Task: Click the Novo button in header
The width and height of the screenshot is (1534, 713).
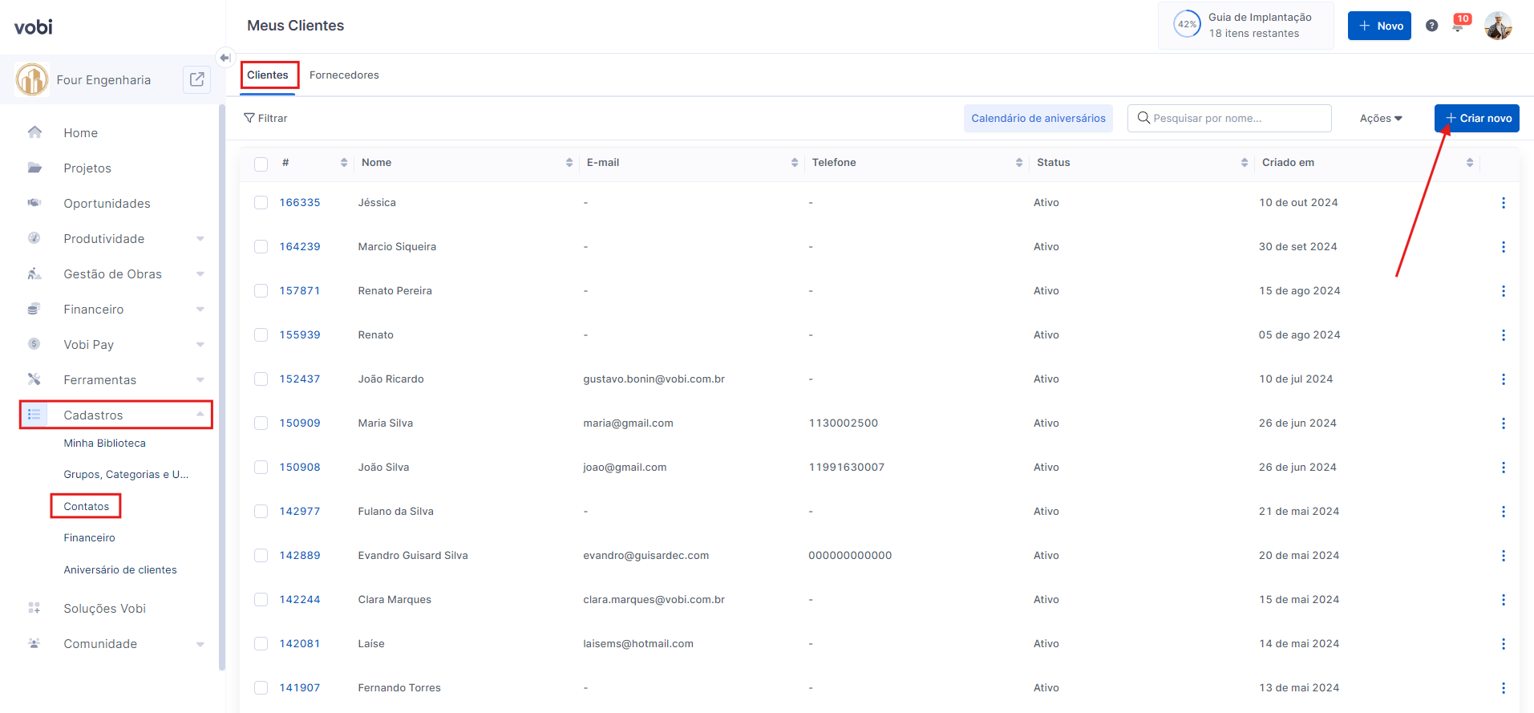Action: (x=1379, y=26)
